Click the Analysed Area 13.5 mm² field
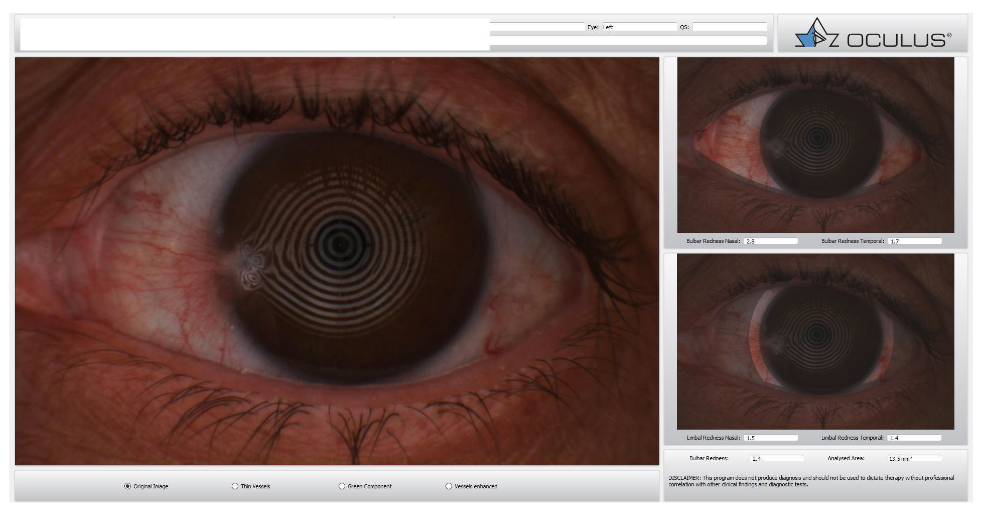The width and height of the screenshot is (986, 513). [x=914, y=459]
